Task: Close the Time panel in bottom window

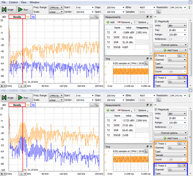Action: [151, 146]
